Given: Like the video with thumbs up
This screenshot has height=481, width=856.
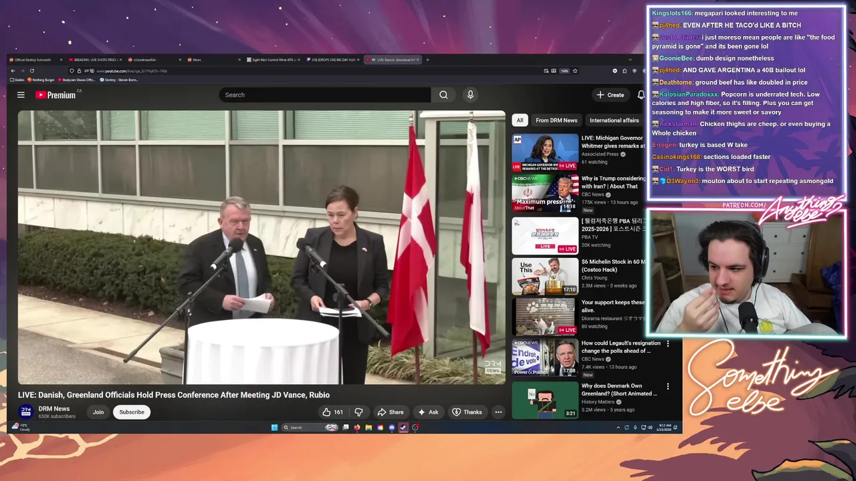Looking at the screenshot, I should tap(332, 412).
